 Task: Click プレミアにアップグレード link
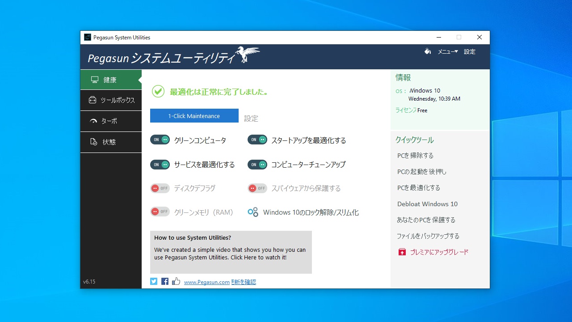(439, 252)
